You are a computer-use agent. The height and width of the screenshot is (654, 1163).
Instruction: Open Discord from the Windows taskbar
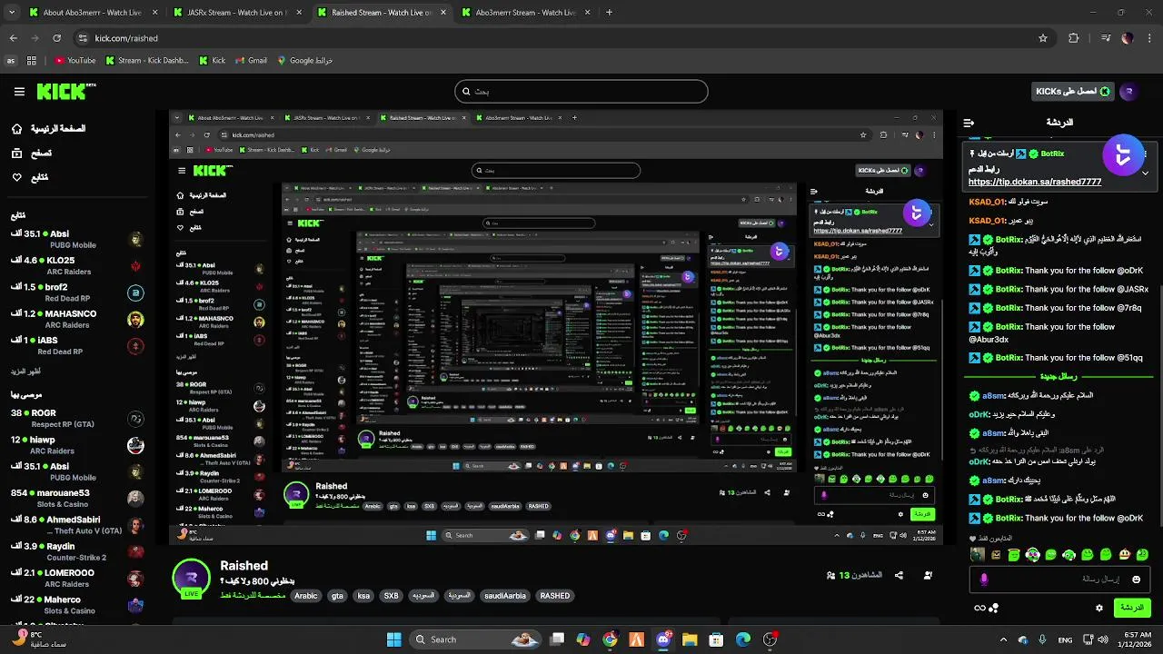(663, 639)
